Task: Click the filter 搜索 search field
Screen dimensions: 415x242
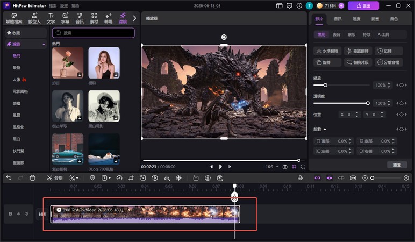Action: [x=94, y=33]
